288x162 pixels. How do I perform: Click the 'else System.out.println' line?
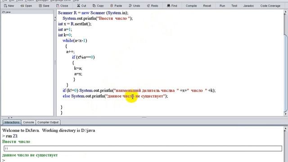pos(115,96)
